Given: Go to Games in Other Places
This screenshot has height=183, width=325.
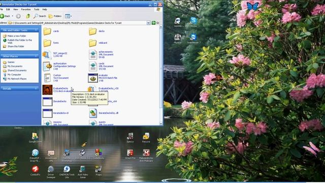Looking at the screenshot, I should (11, 62).
